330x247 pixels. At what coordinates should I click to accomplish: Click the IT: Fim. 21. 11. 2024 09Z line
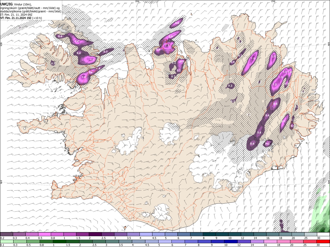[16, 15]
